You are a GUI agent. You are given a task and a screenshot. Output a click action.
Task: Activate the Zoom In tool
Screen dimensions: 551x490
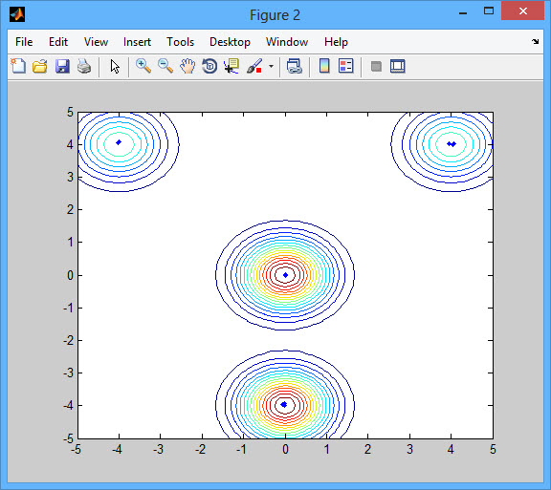(x=143, y=66)
